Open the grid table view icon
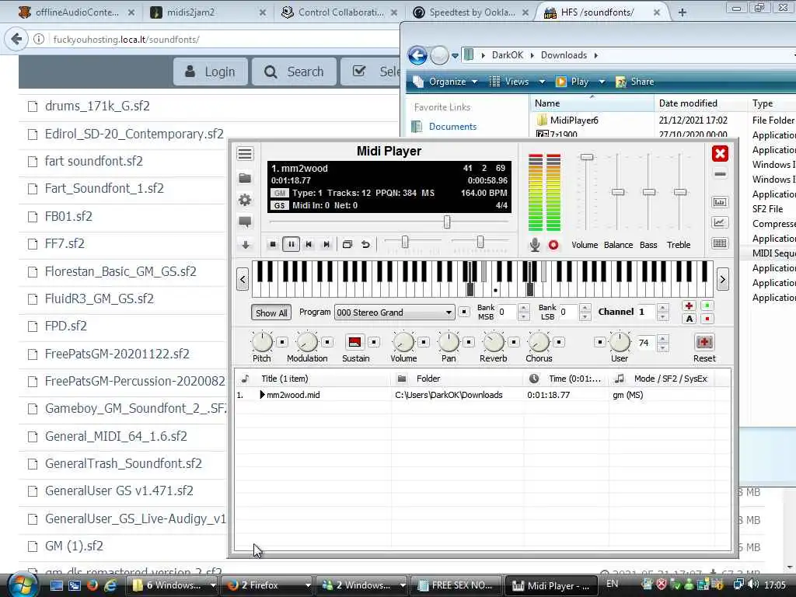 pyautogui.click(x=719, y=243)
